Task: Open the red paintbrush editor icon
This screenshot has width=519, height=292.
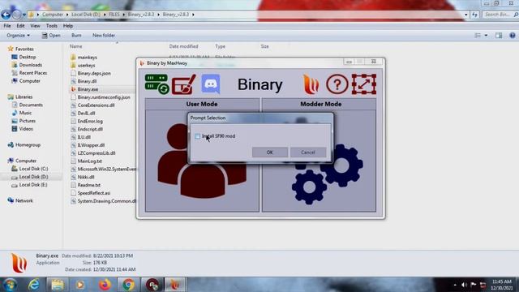Action: (183, 84)
